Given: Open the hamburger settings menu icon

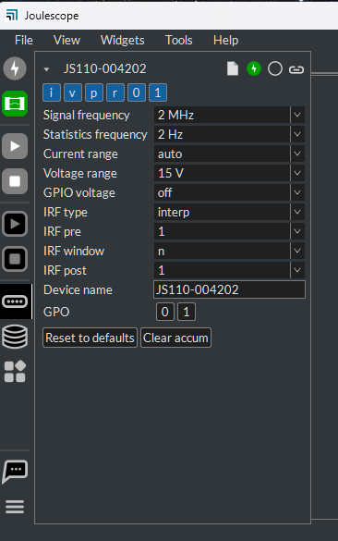Looking at the screenshot, I should tap(15, 507).
